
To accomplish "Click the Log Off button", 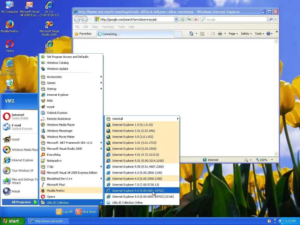I will pos(64,212).
